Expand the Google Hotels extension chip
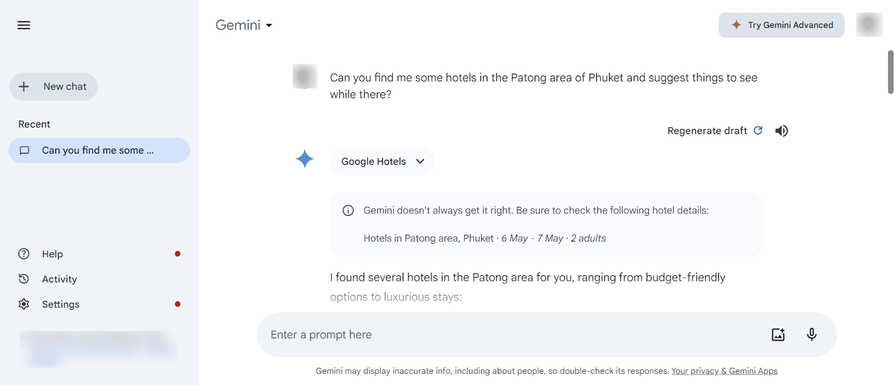 click(x=382, y=161)
